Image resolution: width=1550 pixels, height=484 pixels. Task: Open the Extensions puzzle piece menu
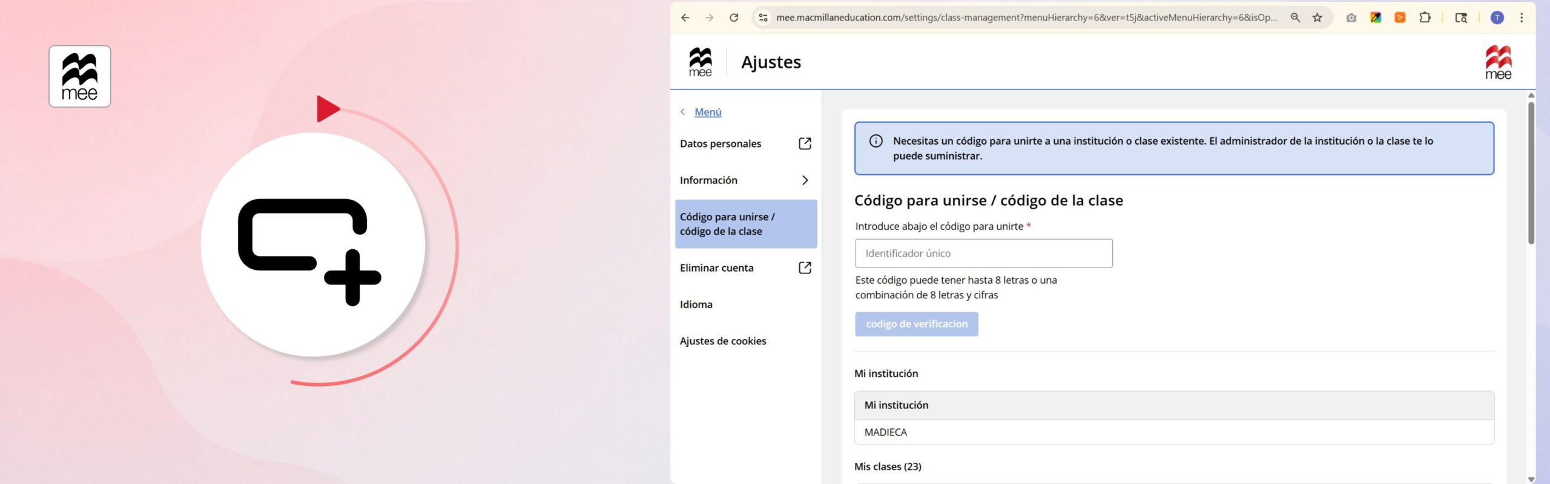1425,18
